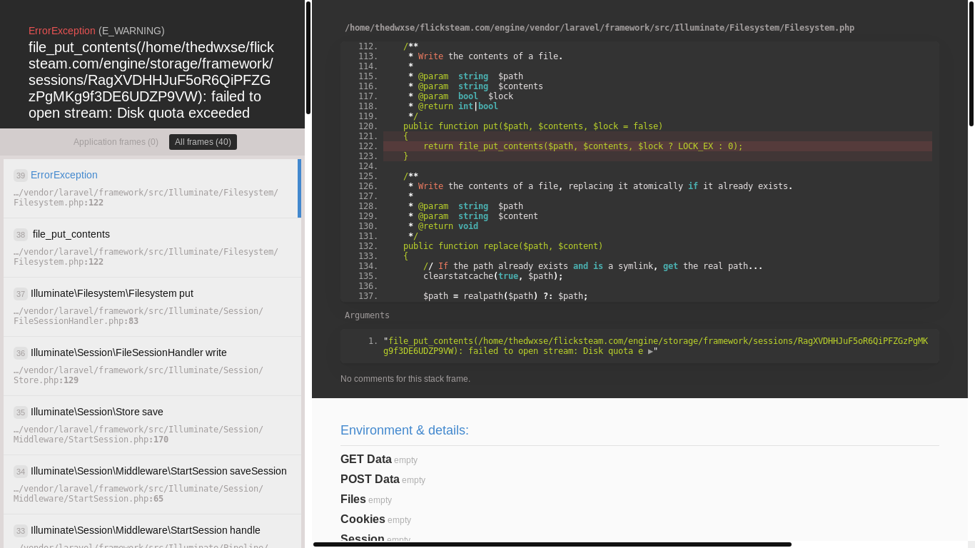Select frame 33 StartSession handle

(152, 531)
